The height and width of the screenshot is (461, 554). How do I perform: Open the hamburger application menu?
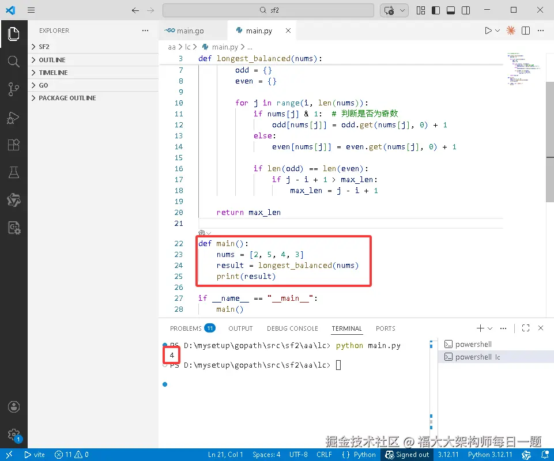click(31, 10)
